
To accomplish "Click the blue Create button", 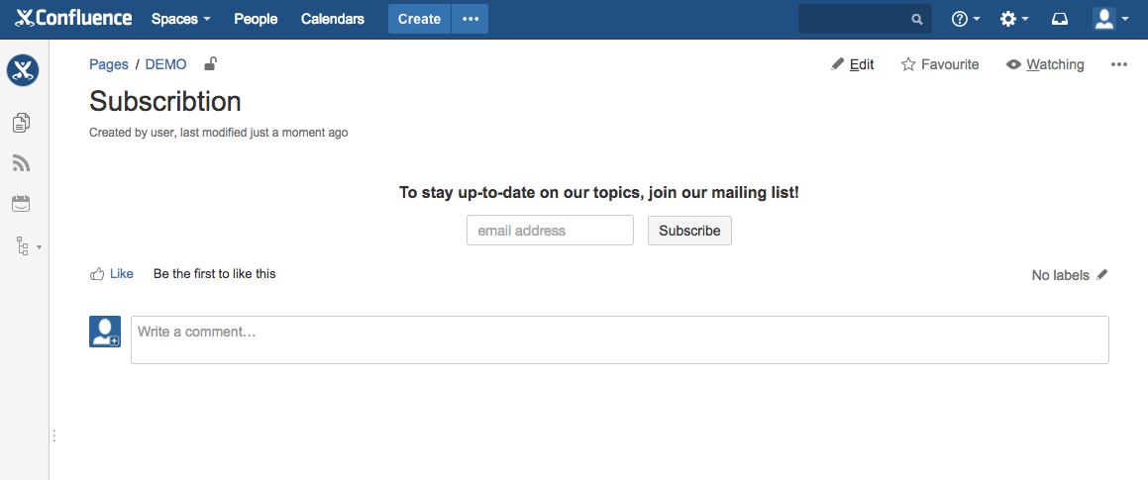I will coord(419,19).
